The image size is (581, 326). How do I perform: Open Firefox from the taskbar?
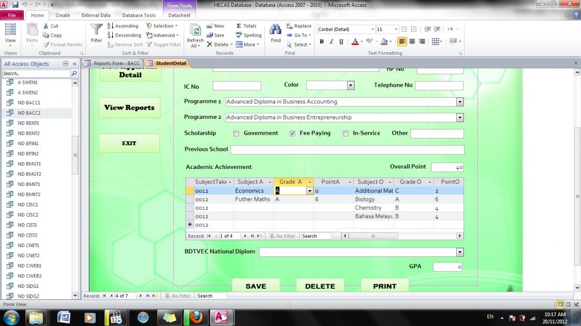(196, 317)
